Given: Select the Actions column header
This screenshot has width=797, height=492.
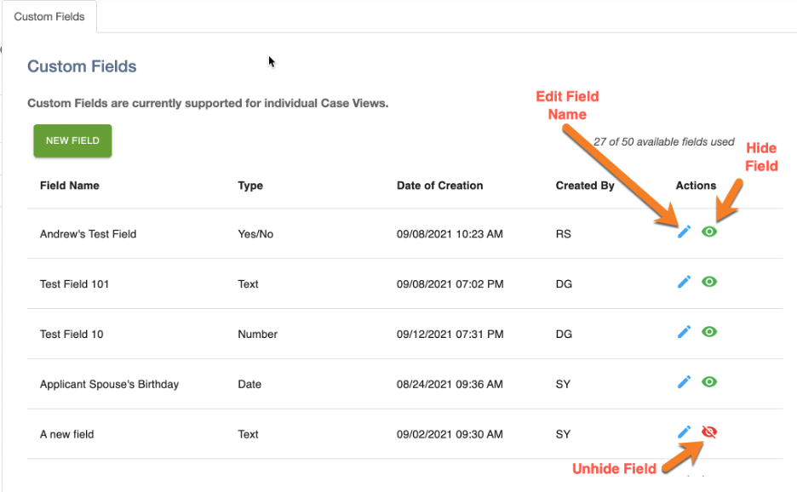Looking at the screenshot, I should coord(696,186).
